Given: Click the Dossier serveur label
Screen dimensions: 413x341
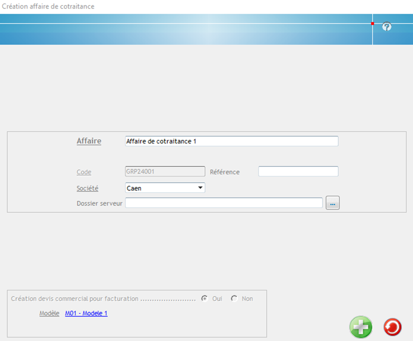Looking at the screenshot, I should pyautogui.click(x=99, y=203).
